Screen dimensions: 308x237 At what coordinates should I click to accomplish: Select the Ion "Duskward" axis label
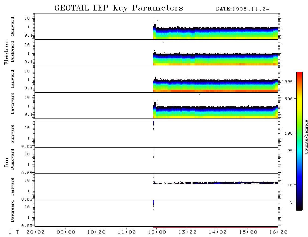click(12, 159)
